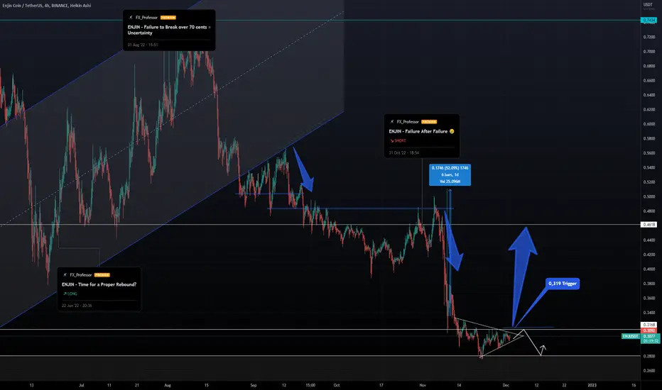Select the '0,319 Trigger' callout label
This screenshot has height=390, width=662.
tap(563, 284)
